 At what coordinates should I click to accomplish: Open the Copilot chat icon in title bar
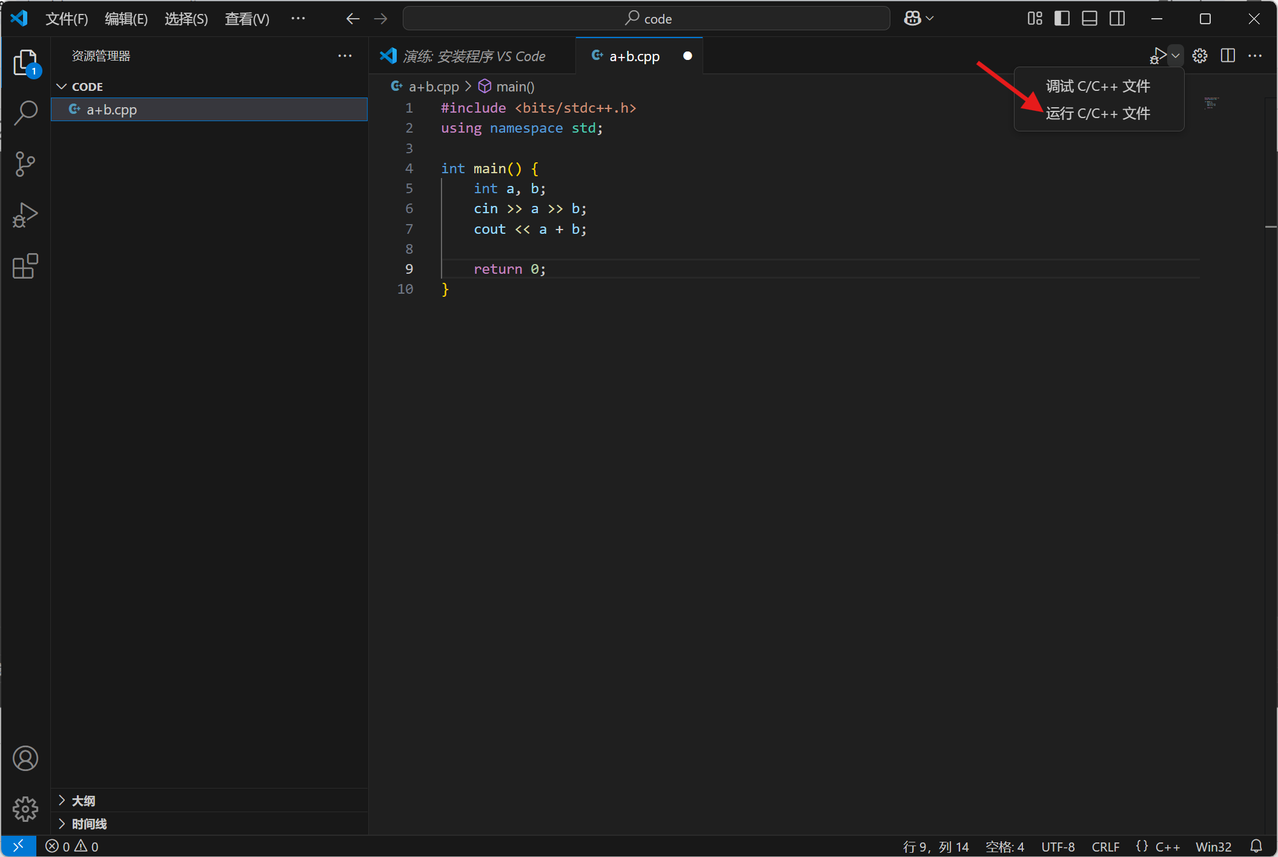pos(913,19)
